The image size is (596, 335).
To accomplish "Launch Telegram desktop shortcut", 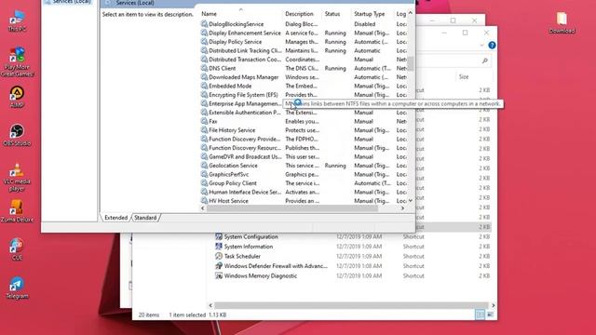I will pos(17,288).
